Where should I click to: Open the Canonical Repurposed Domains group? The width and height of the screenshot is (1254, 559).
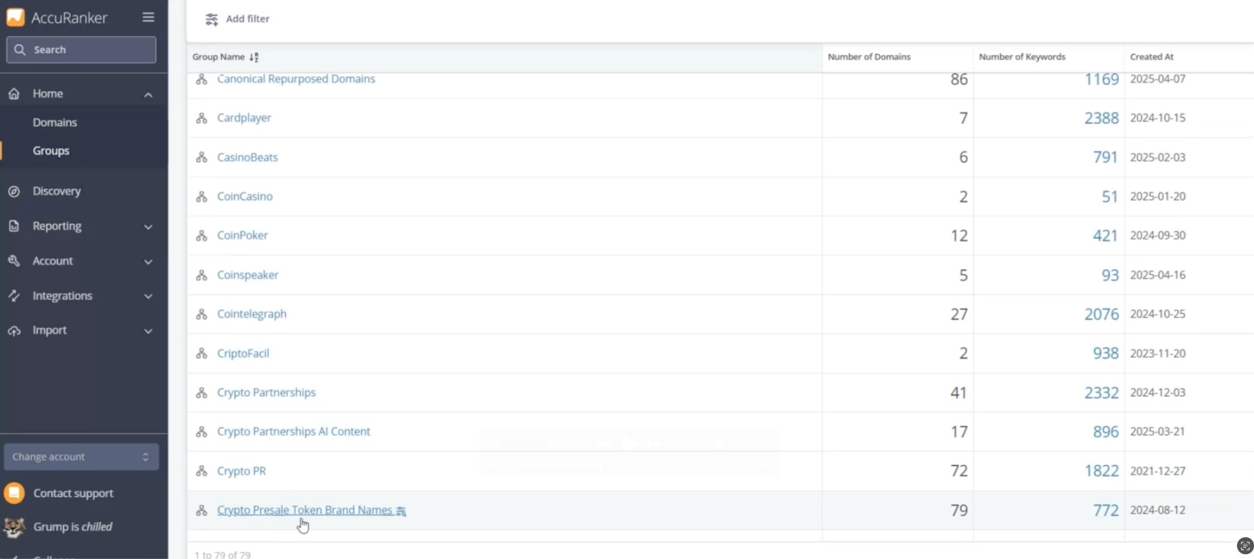coord(296,79)
